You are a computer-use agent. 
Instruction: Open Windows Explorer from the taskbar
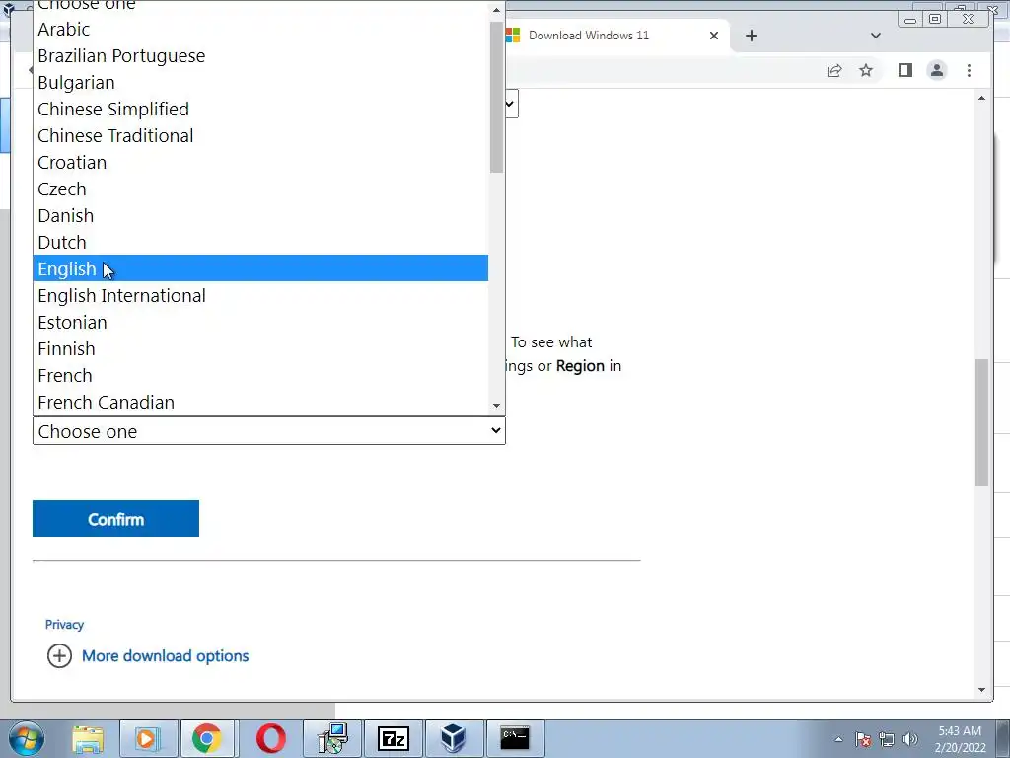click(88, 738)
